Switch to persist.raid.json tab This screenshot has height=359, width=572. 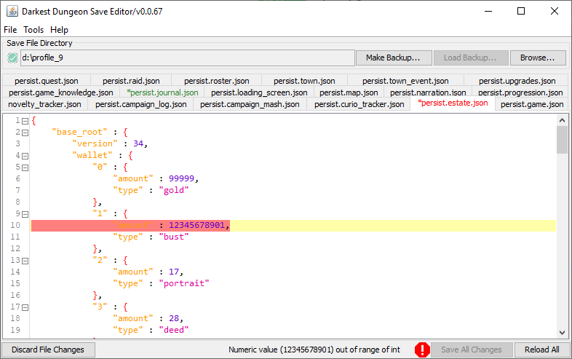131,81
